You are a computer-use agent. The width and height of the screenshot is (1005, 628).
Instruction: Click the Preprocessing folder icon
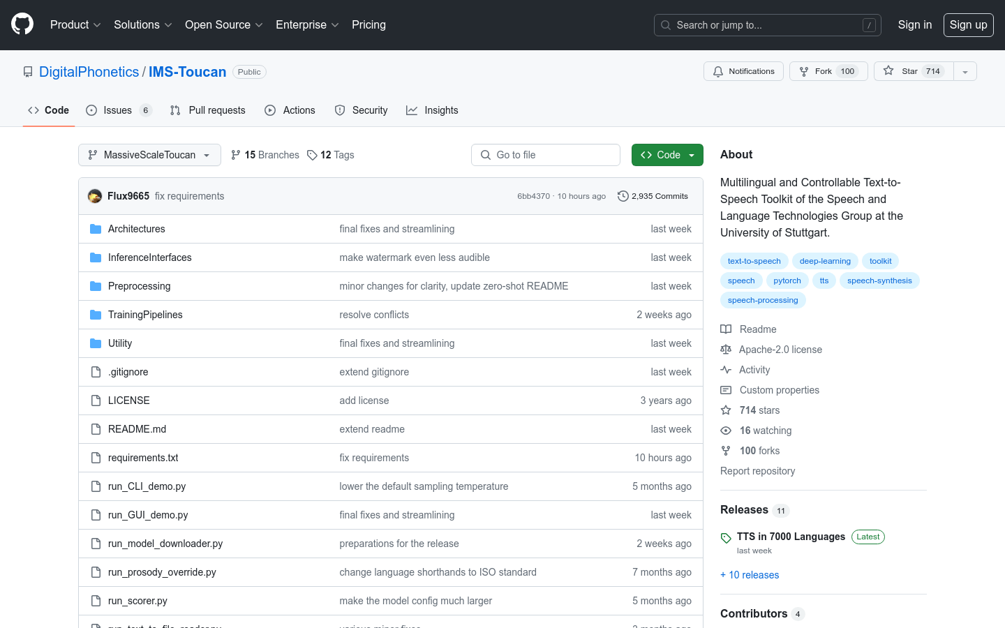pyautogui.click(x=96, y=286)
